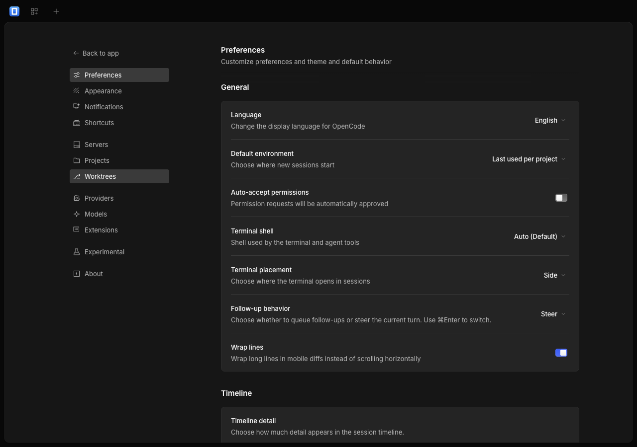Expand the Default environment dropdown
The height and width of the screenshot is (447, 637).
(529, 159)
